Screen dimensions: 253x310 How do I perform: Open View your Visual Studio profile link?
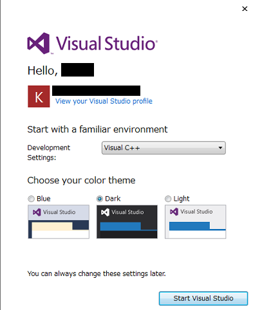104,101
